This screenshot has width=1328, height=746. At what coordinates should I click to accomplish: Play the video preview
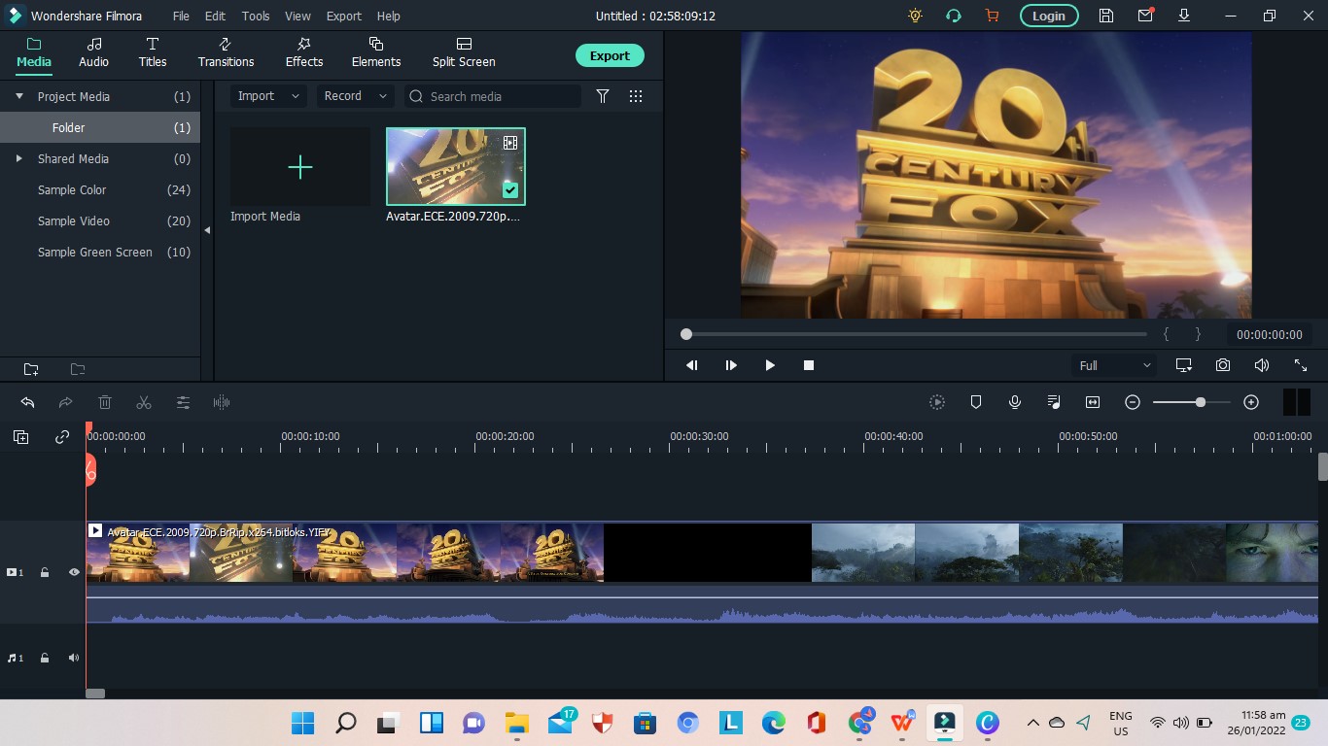770,365
